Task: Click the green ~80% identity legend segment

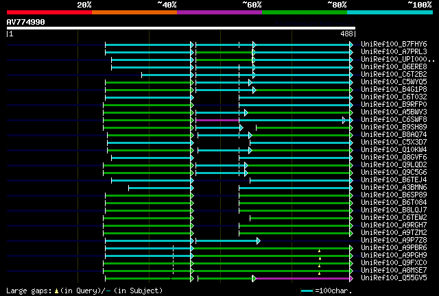Action: pyautogui.click(x=305, y=12)
